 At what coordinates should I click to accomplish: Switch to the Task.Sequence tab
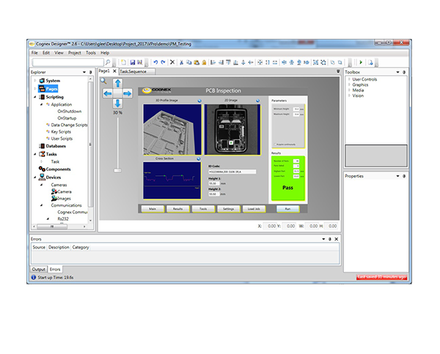point(137,72)
